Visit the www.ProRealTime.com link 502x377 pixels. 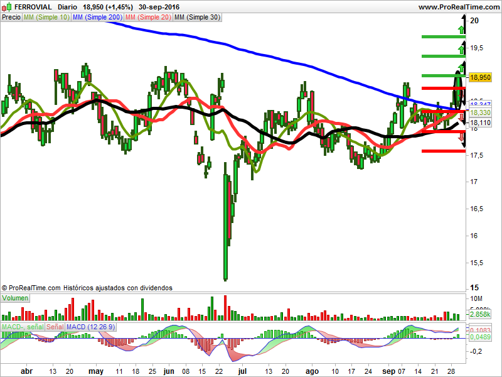pyautogui.click(x=459, y=7)
